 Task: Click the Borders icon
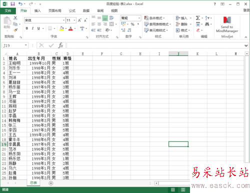pos(50,28)
